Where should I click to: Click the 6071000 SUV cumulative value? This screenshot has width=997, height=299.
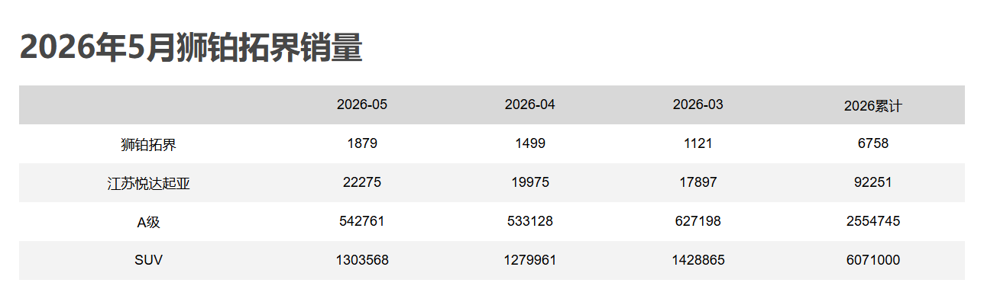(x=873, y=260)
